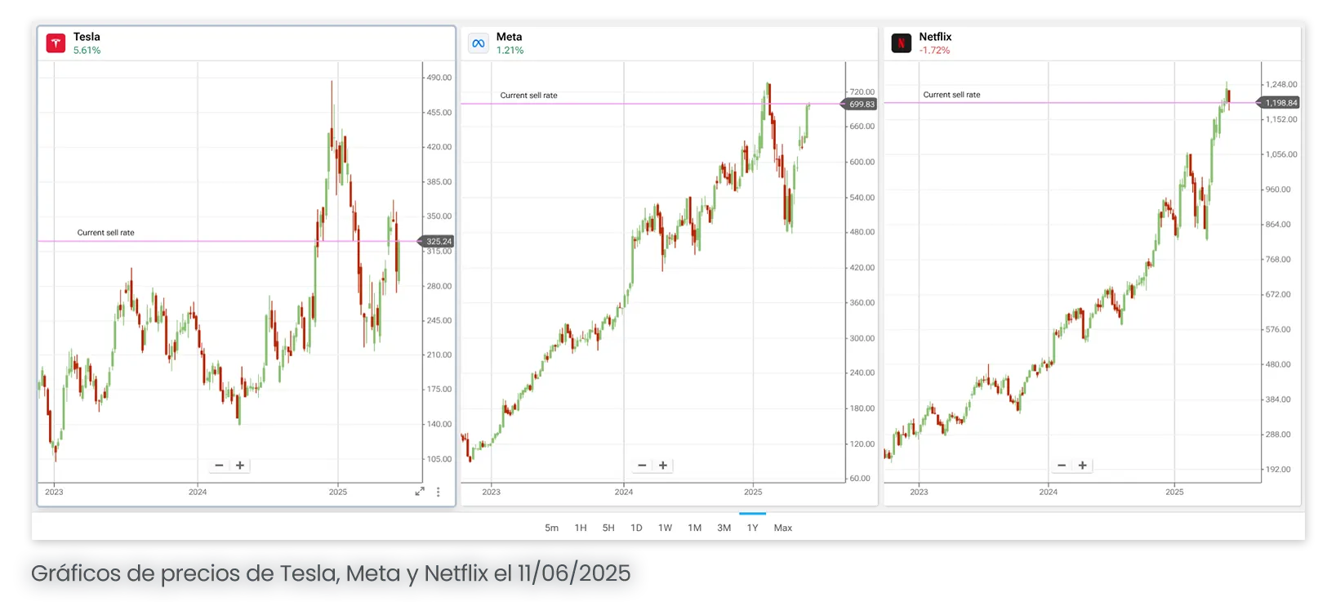The height and width of the screenshot is (602, 1336).
Task: Zoom out the Meta chart
Action: (x=642, y=466)
